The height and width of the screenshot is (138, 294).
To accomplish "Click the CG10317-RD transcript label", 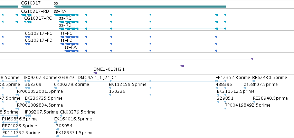I will pyautogui.click(x=35, y=11).
